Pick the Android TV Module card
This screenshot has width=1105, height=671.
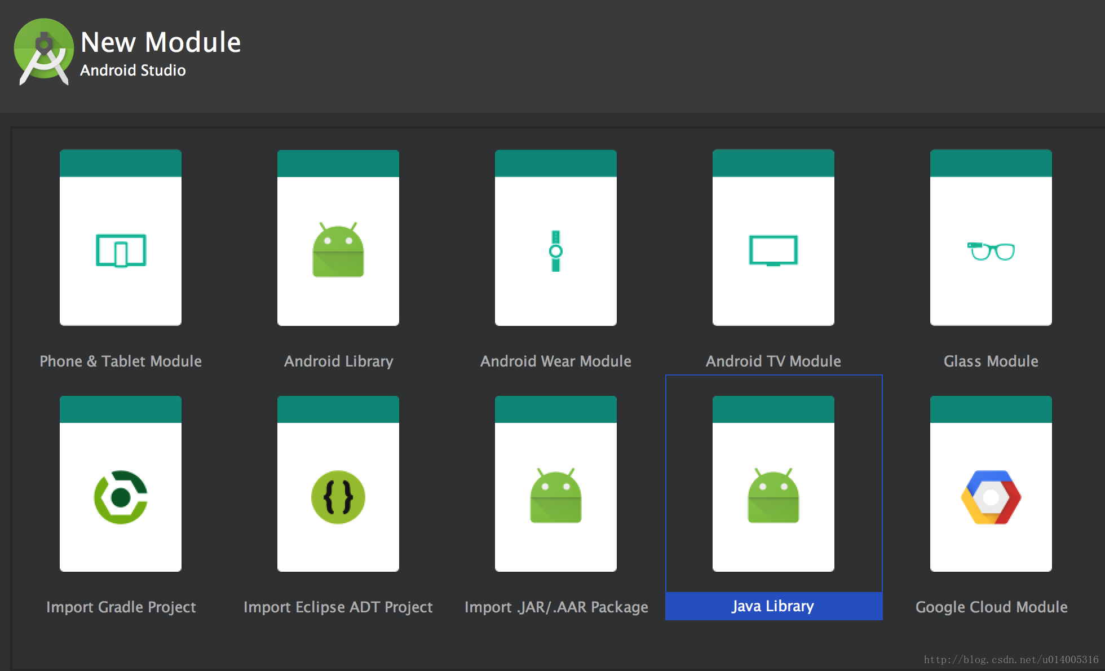(774, 237)
